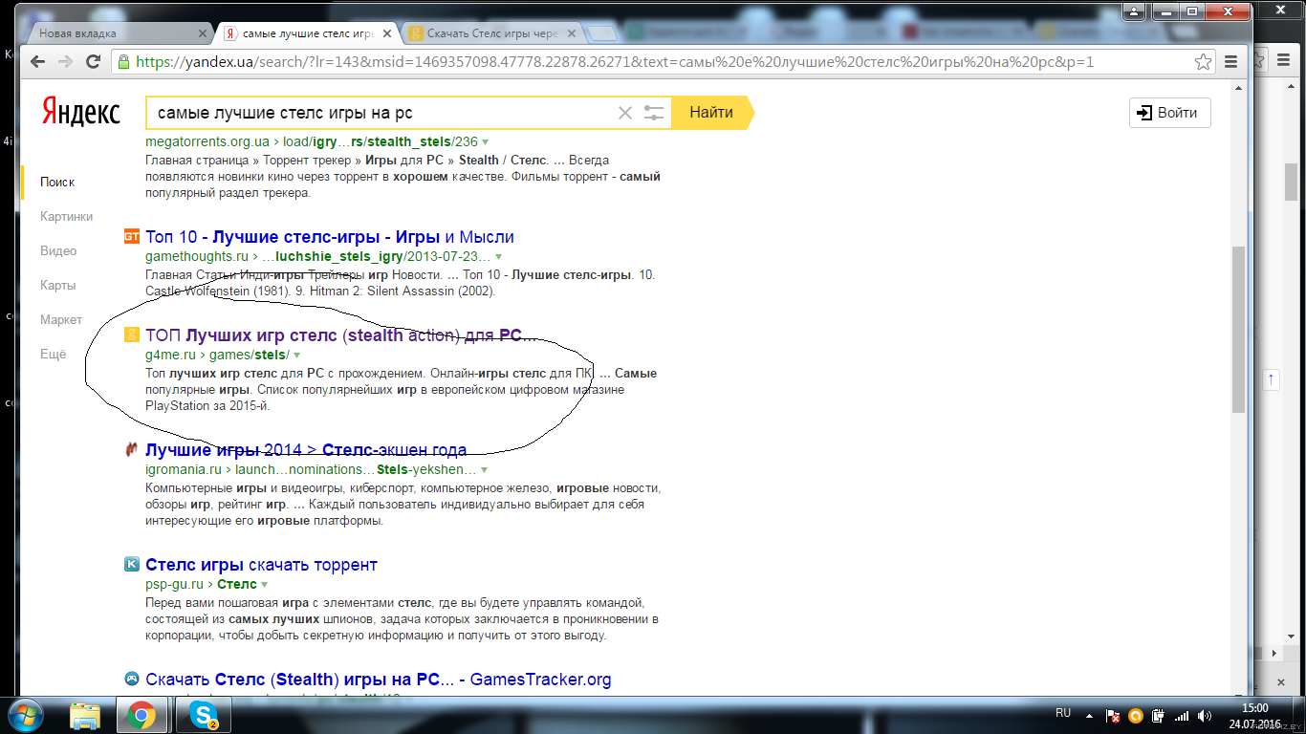
Task: Click the Yandex page vertical scrollbar thumb
Action: point(1238,328)
